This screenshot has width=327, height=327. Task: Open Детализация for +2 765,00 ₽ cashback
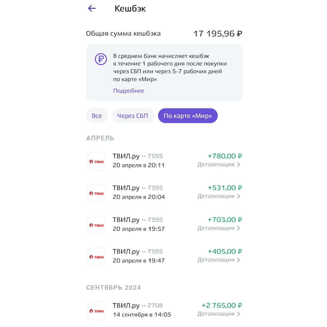coord(219,314)
